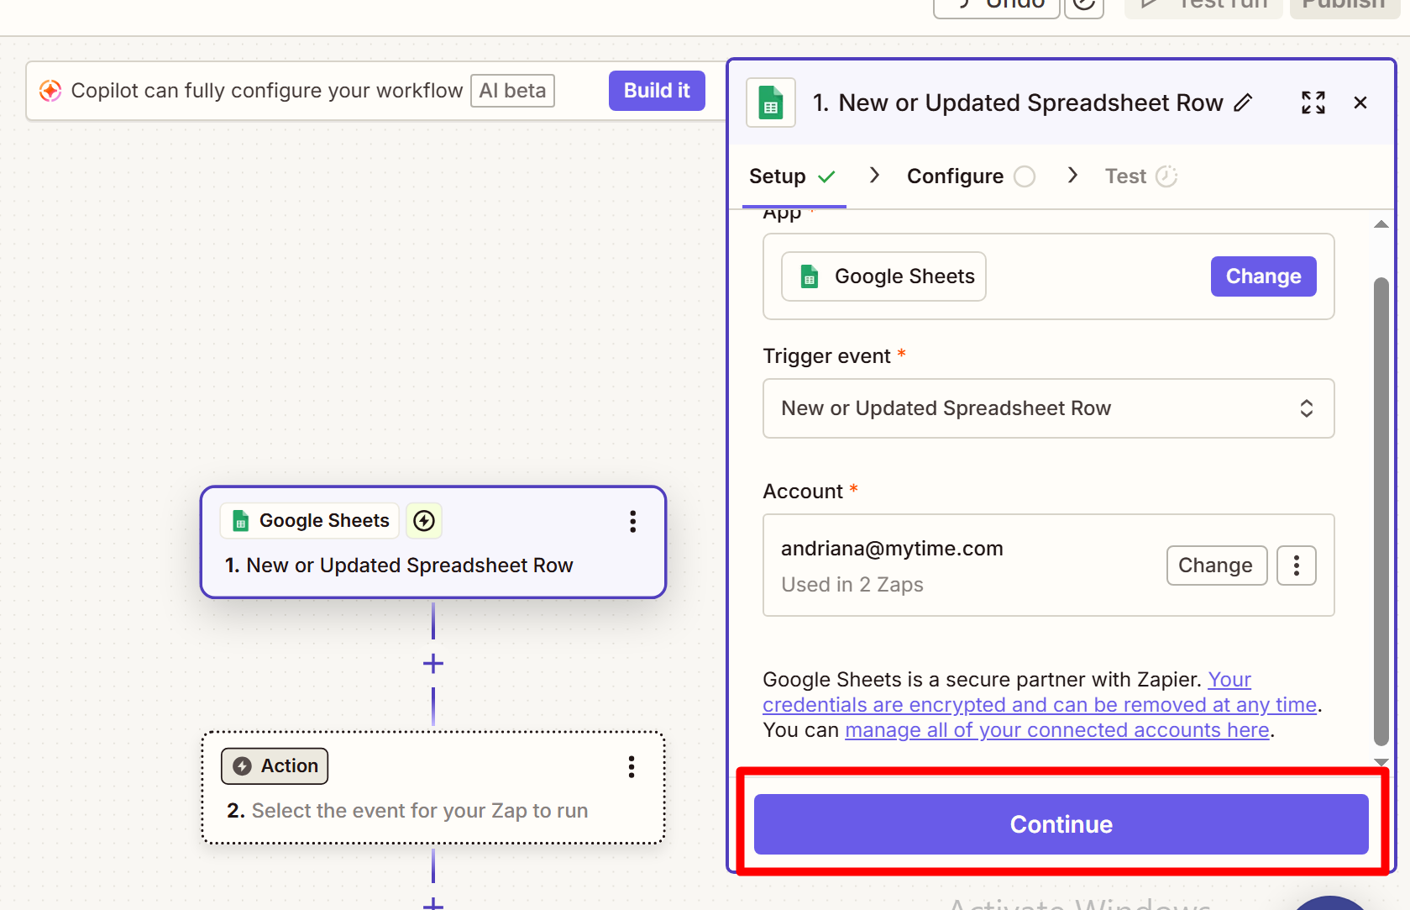Click the Action badge on step 2
Image resolution: width=1410 pixels, height=910 pixels.
click(x=275, y=766)
